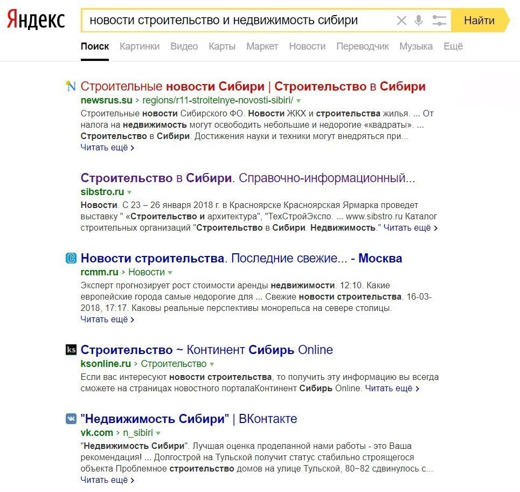Viewport: 520px width, 492px height.
Task: Click Новости breadcrumb after rcmm.ru
Action: pyautogui.click(x=147, y=272)
